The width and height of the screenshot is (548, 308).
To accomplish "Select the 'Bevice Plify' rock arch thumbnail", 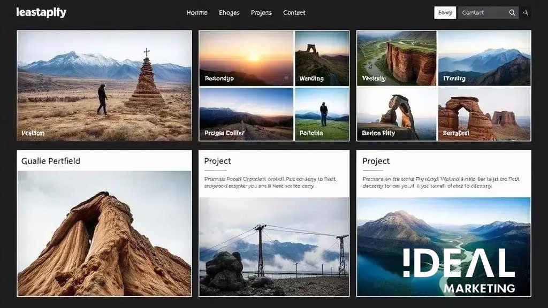I will (397, 114).
